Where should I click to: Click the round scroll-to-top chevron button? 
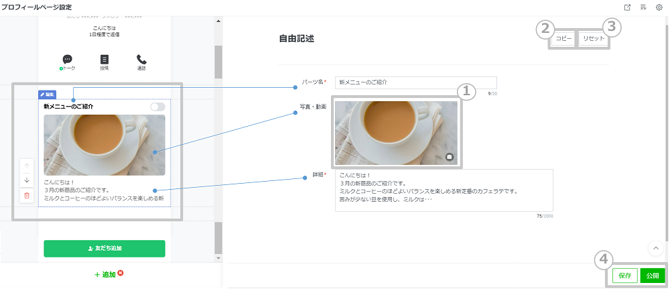[x=656, y=247]
